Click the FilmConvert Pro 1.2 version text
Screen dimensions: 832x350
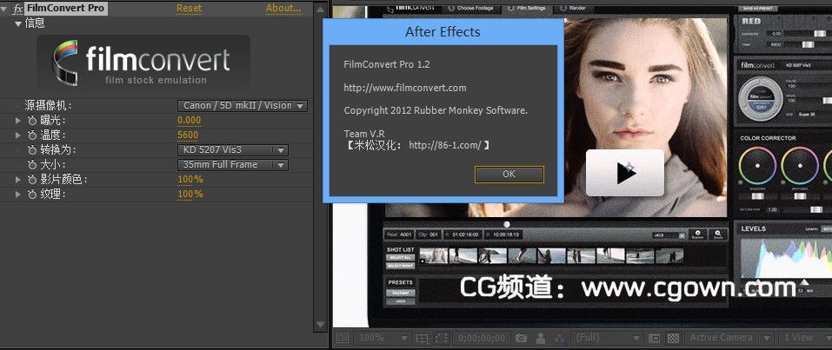coord(387,64)
